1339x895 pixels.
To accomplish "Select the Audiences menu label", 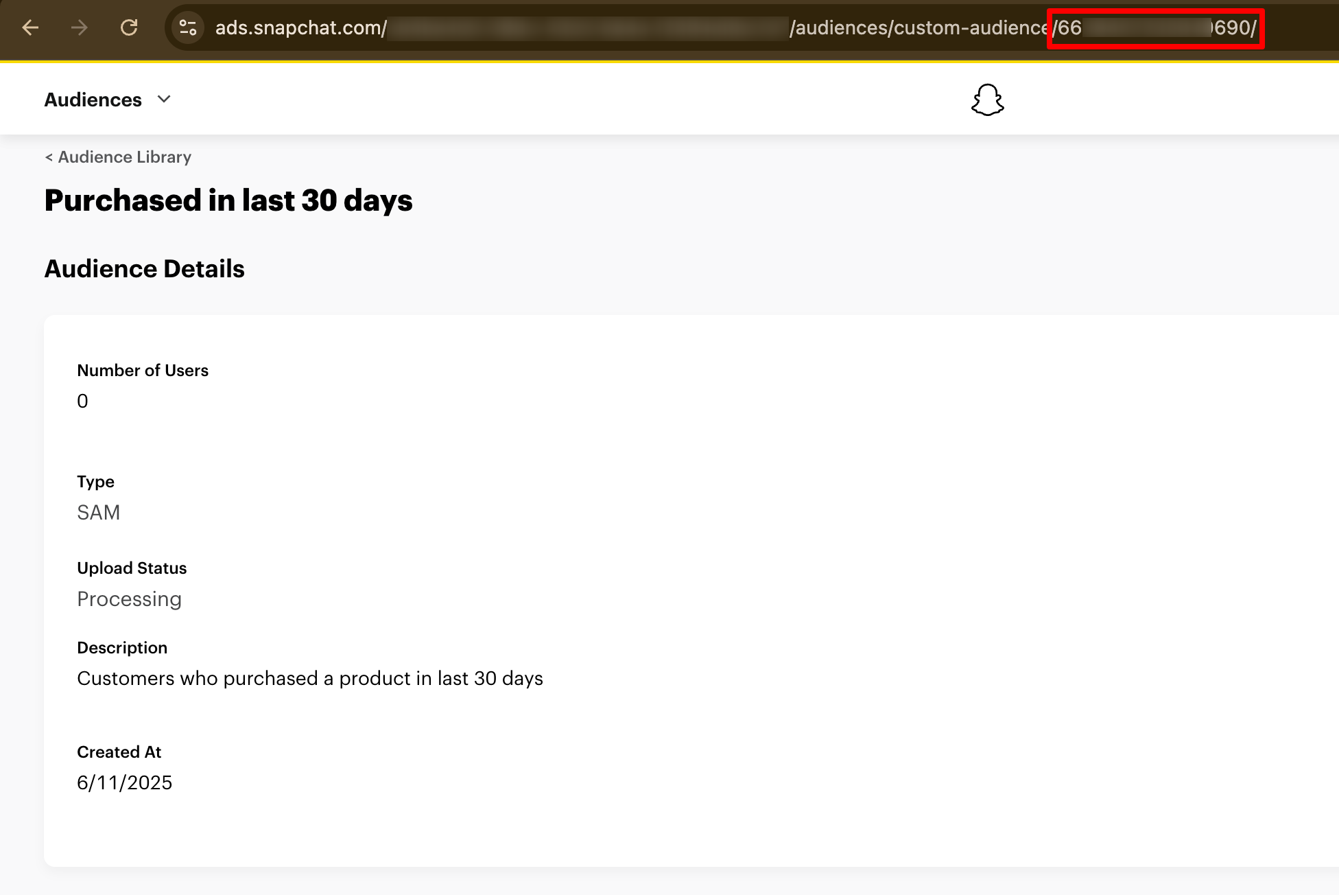I will 93,100.
